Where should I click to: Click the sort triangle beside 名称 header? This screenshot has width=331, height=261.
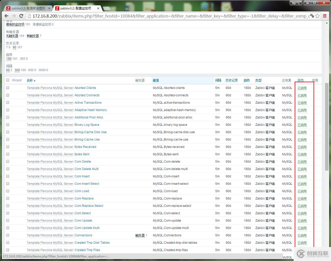click(35, 80)
